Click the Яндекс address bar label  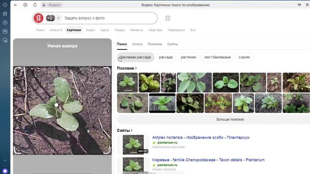click(54, 5)
